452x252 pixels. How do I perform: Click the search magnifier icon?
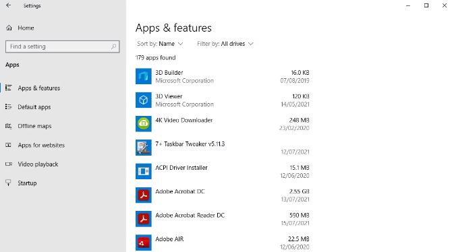tap(113, 46)
